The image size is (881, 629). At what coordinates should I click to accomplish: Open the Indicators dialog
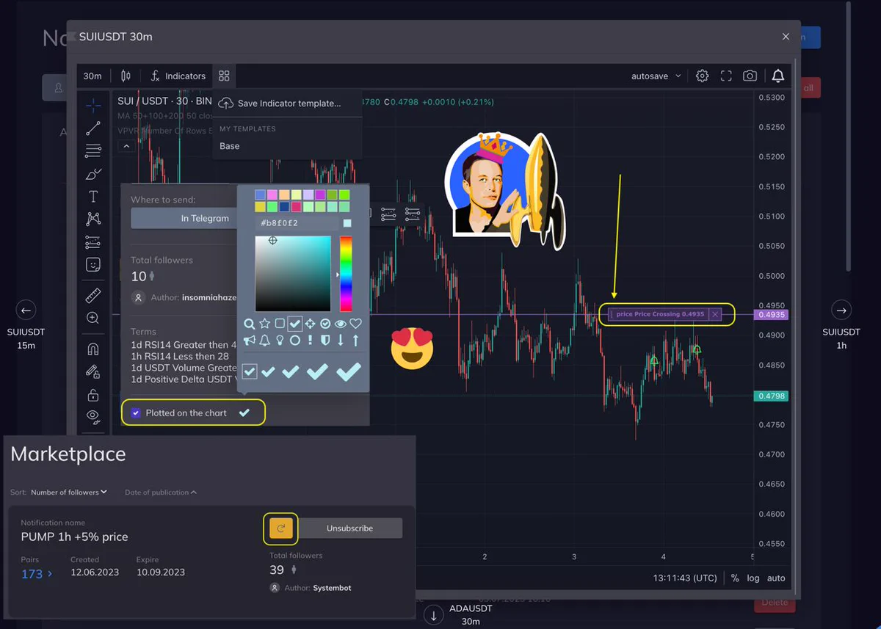[x=178, y=76]
